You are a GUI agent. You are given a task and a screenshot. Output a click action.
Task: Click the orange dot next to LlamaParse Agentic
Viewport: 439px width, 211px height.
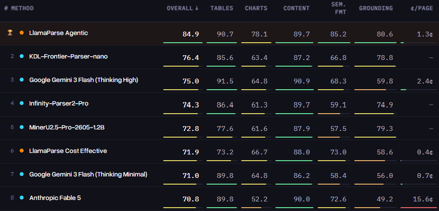click(22, 33)
